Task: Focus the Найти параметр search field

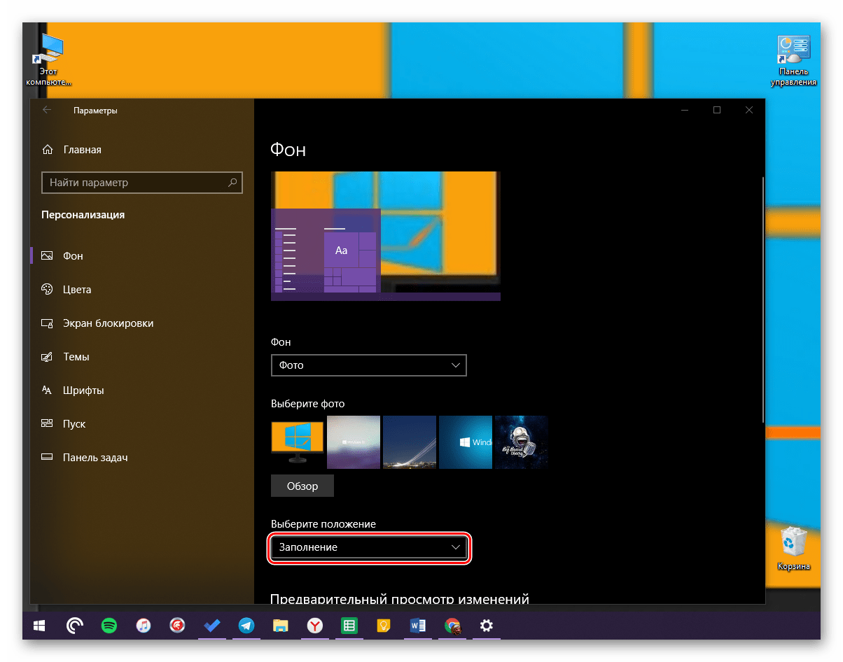Action: (x=142, y=182)
